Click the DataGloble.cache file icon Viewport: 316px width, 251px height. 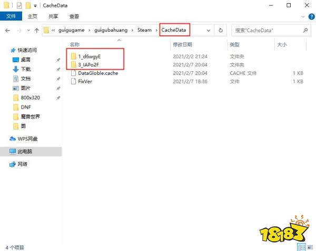tap(74, 73)
